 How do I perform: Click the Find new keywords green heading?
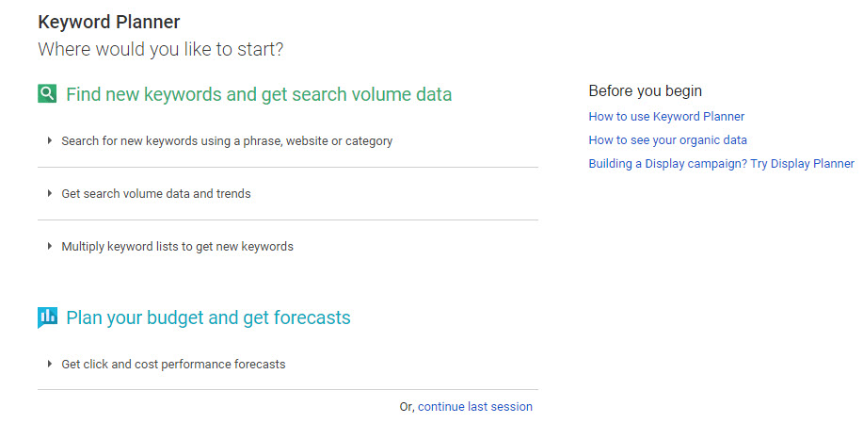coord(259,94)
